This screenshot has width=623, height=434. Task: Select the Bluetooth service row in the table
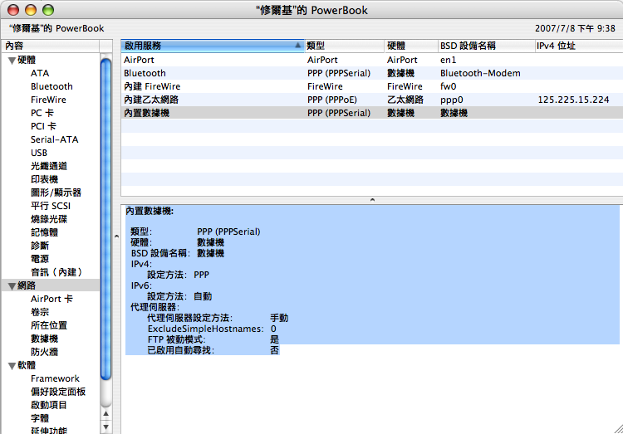click(372, 73)
